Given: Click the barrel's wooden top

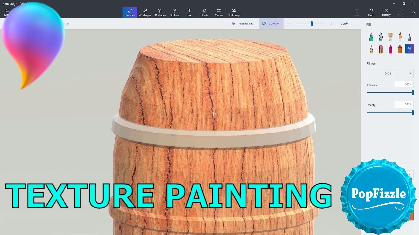Looking at the screenshot, I should [214, 51].
